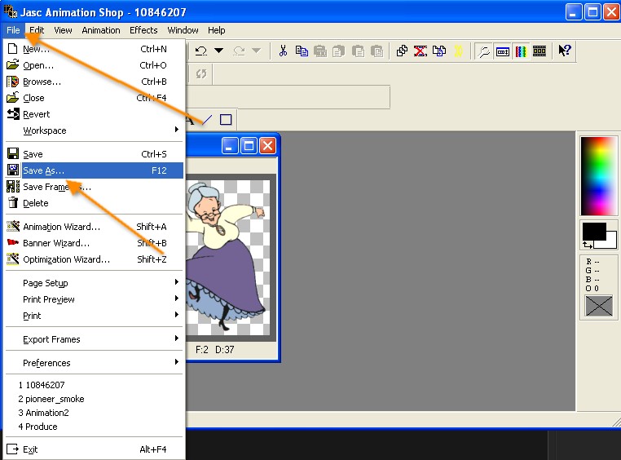
Task: Open recent file 1 10846207
Action: (x=95, y=385)
